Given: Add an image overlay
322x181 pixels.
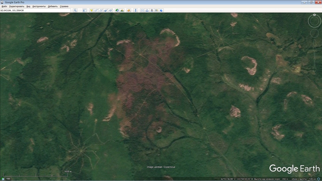Looking at the screenshot, I should coord(106,10).
